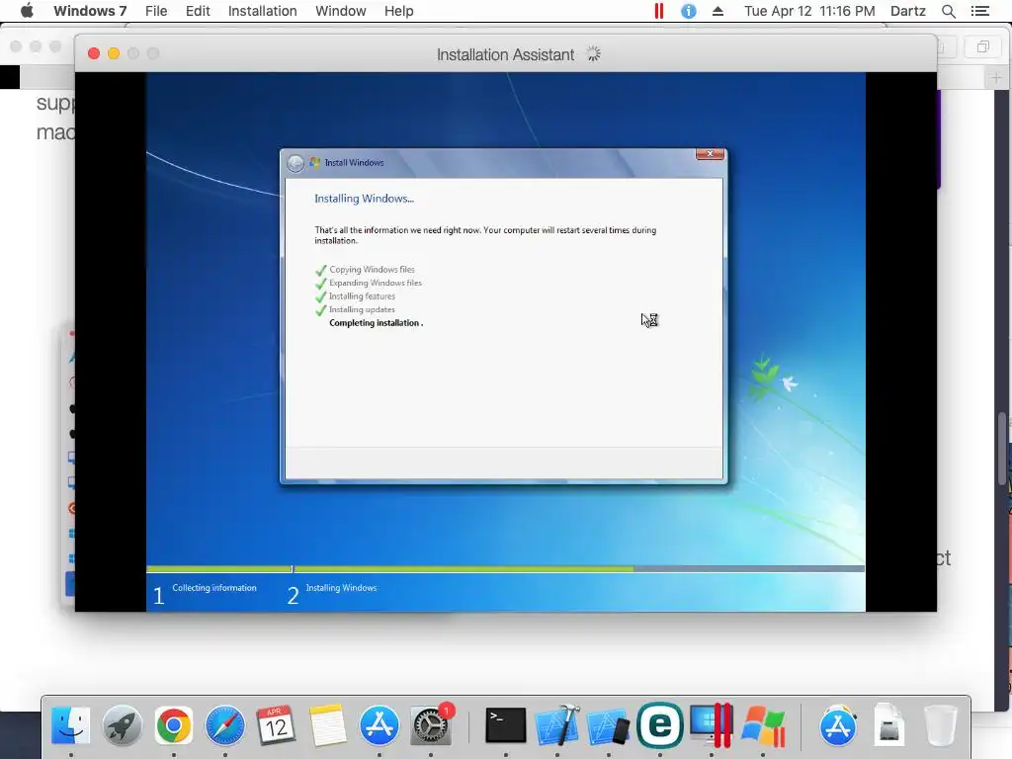Open Finder from the Dock
The image size is (1012, 759).
[x=70, y=725]
